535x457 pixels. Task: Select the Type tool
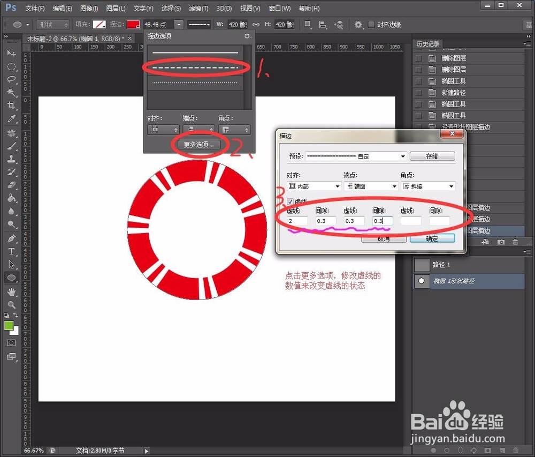tap(11, 251)
